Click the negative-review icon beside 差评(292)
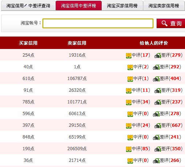Viewport: 185px width, 167px height. pyautogui.click(x=156, y=67)
